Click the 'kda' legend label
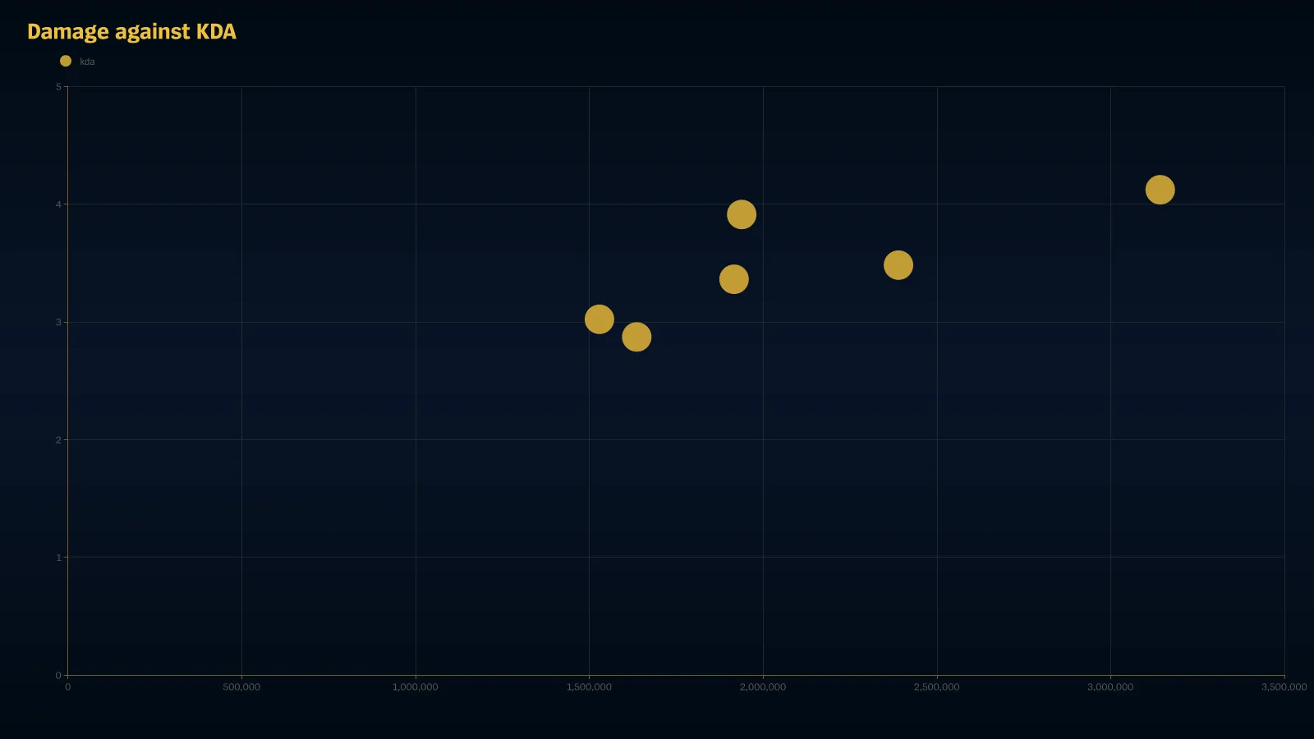The height and width of the screenshot is (739, 1314). tap(87, 62)
